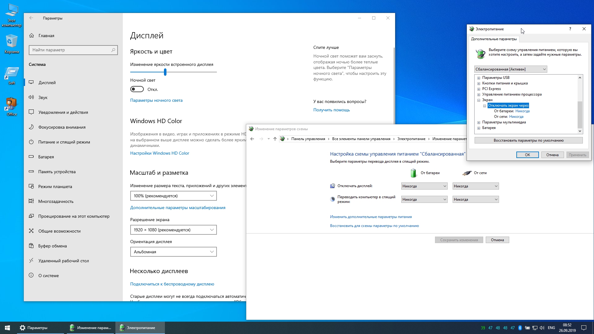The image size is (594, 334).
Task: Click ENG language indicator
Action: click(x=551, y=328)
